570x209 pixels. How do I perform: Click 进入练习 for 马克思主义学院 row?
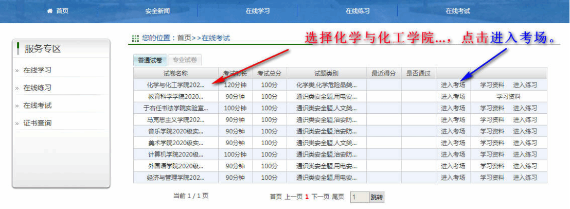coord(525,119)
